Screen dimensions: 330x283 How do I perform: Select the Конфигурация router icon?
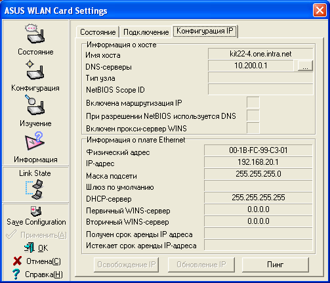click(35, 70)
